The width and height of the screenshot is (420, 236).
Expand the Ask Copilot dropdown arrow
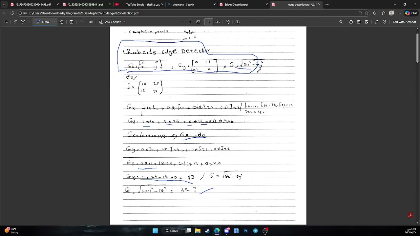pos(124,22)
